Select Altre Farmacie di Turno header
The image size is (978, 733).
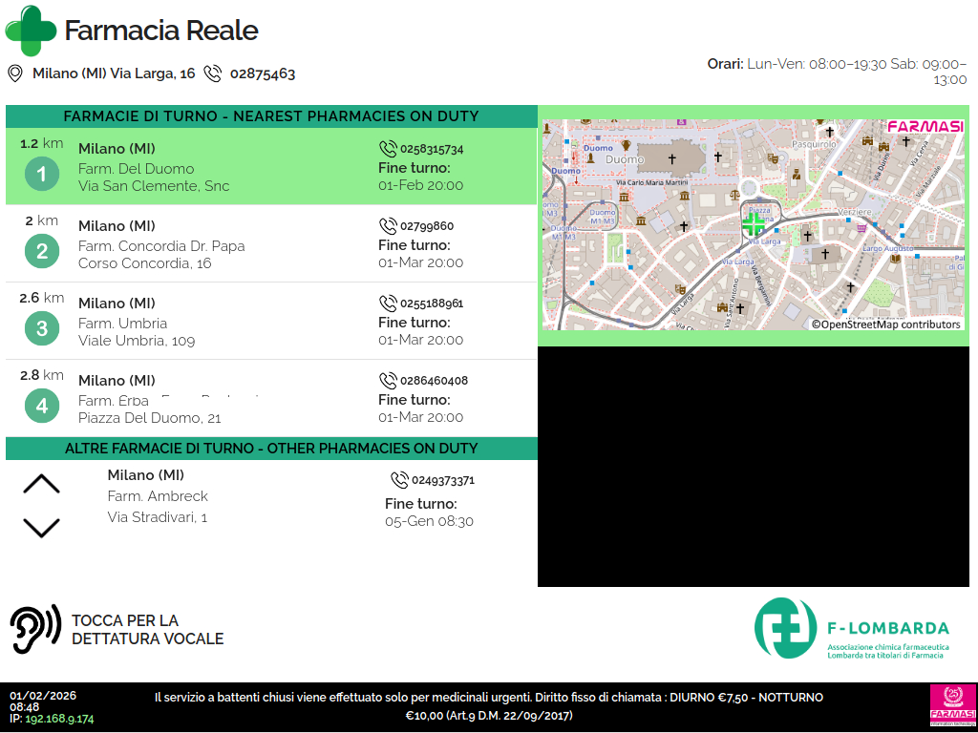271,449
